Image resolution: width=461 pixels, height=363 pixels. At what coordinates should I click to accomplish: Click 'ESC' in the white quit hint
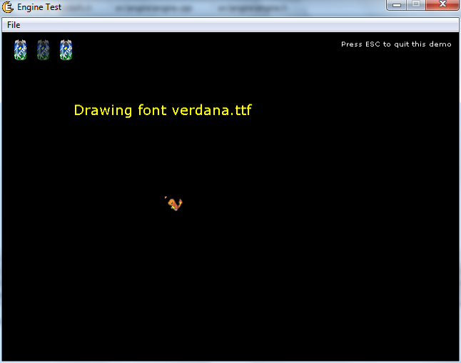[x=373, y=44]
